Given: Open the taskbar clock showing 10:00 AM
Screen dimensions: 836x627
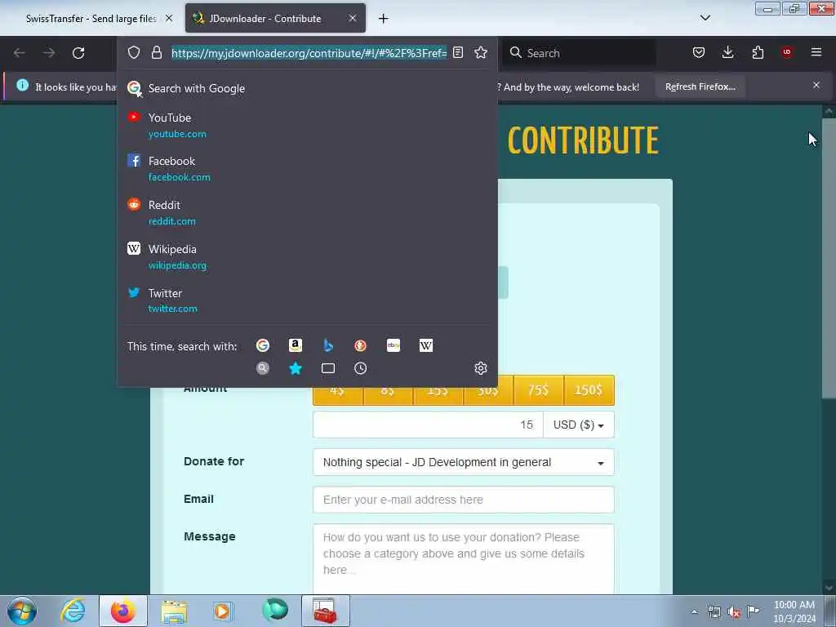Looking at the screenshot, I should tap(794, 611).
